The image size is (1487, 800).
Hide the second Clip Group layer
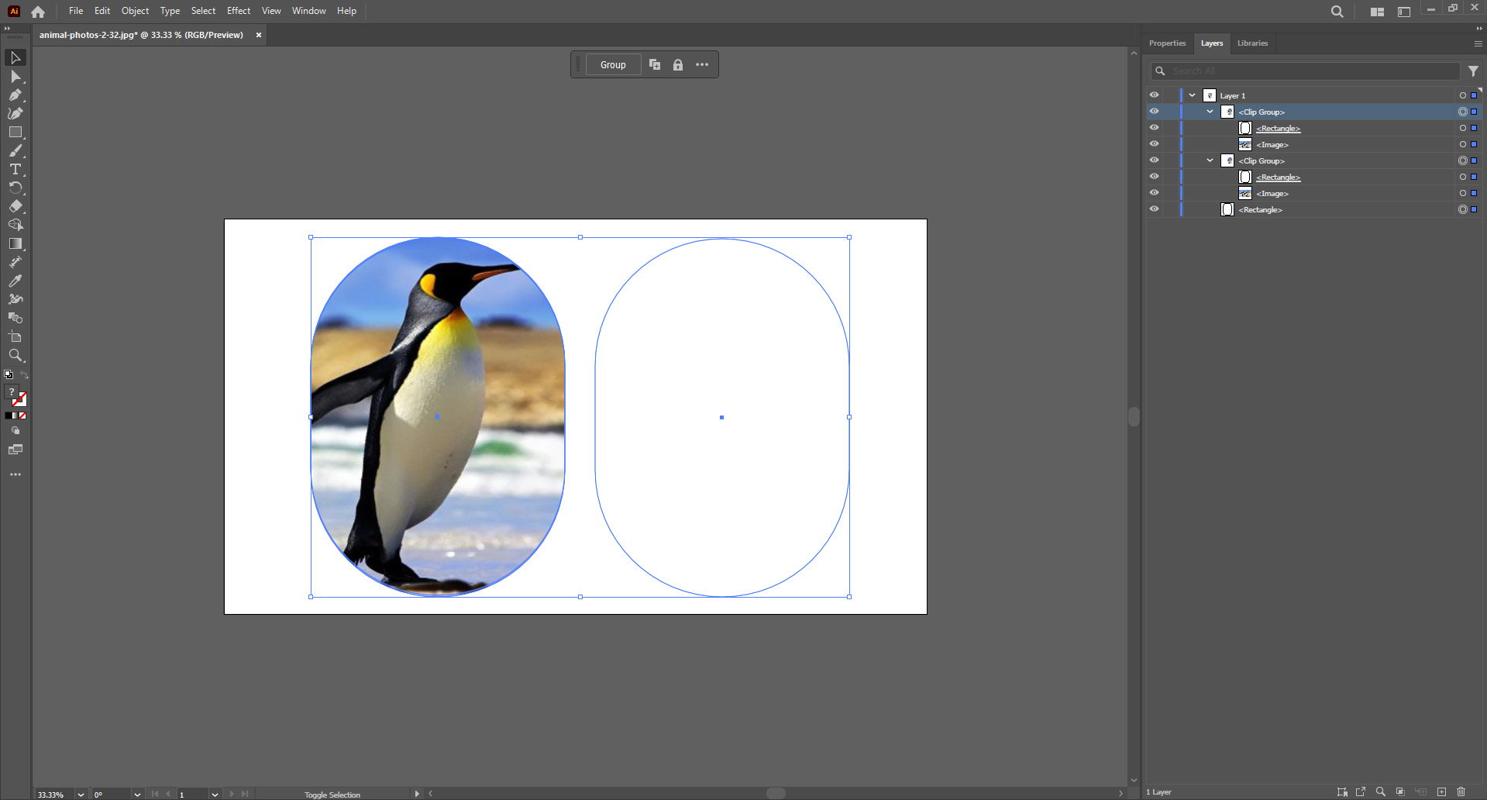[x=1154, y=160]
